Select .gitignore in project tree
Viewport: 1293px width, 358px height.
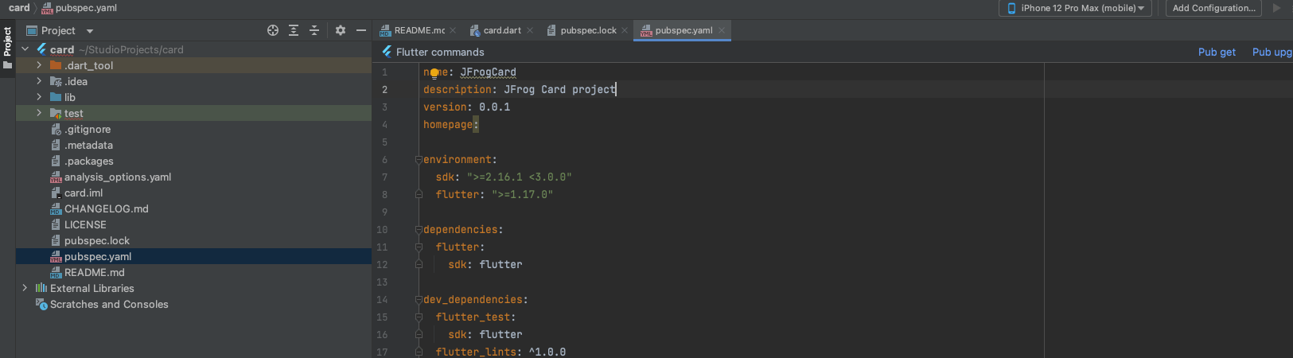(x=88, y=129)
